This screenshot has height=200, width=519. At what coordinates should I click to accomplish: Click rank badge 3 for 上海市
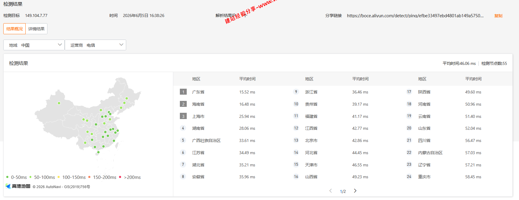click(183, 116)
